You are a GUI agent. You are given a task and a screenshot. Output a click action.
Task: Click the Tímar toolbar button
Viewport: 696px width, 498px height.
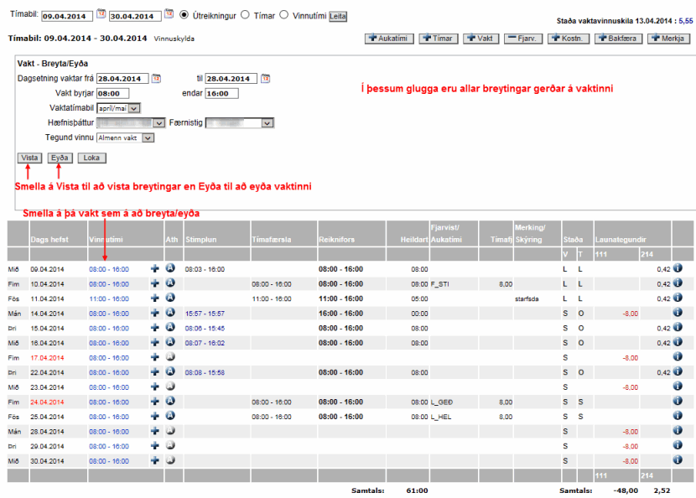(438, 39)
